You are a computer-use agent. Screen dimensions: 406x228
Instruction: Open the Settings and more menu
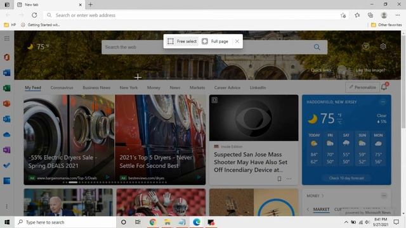pyautogui.click(x=398, y=15)
